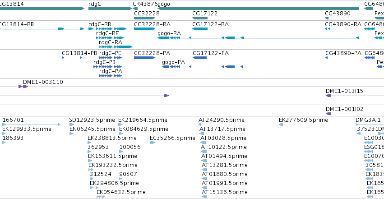Click EST AT10122.5prime

coord(224,147)
